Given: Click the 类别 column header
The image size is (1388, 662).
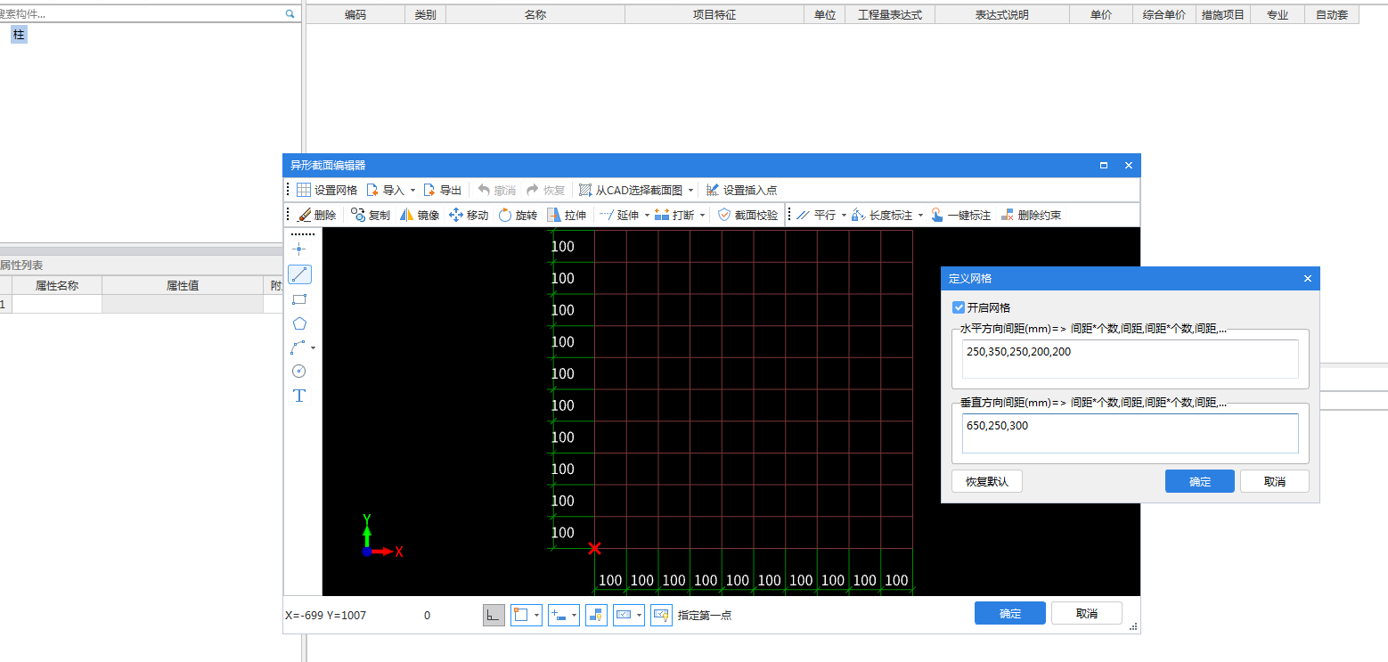Looking at the screenshot, I should click(425, 15).
